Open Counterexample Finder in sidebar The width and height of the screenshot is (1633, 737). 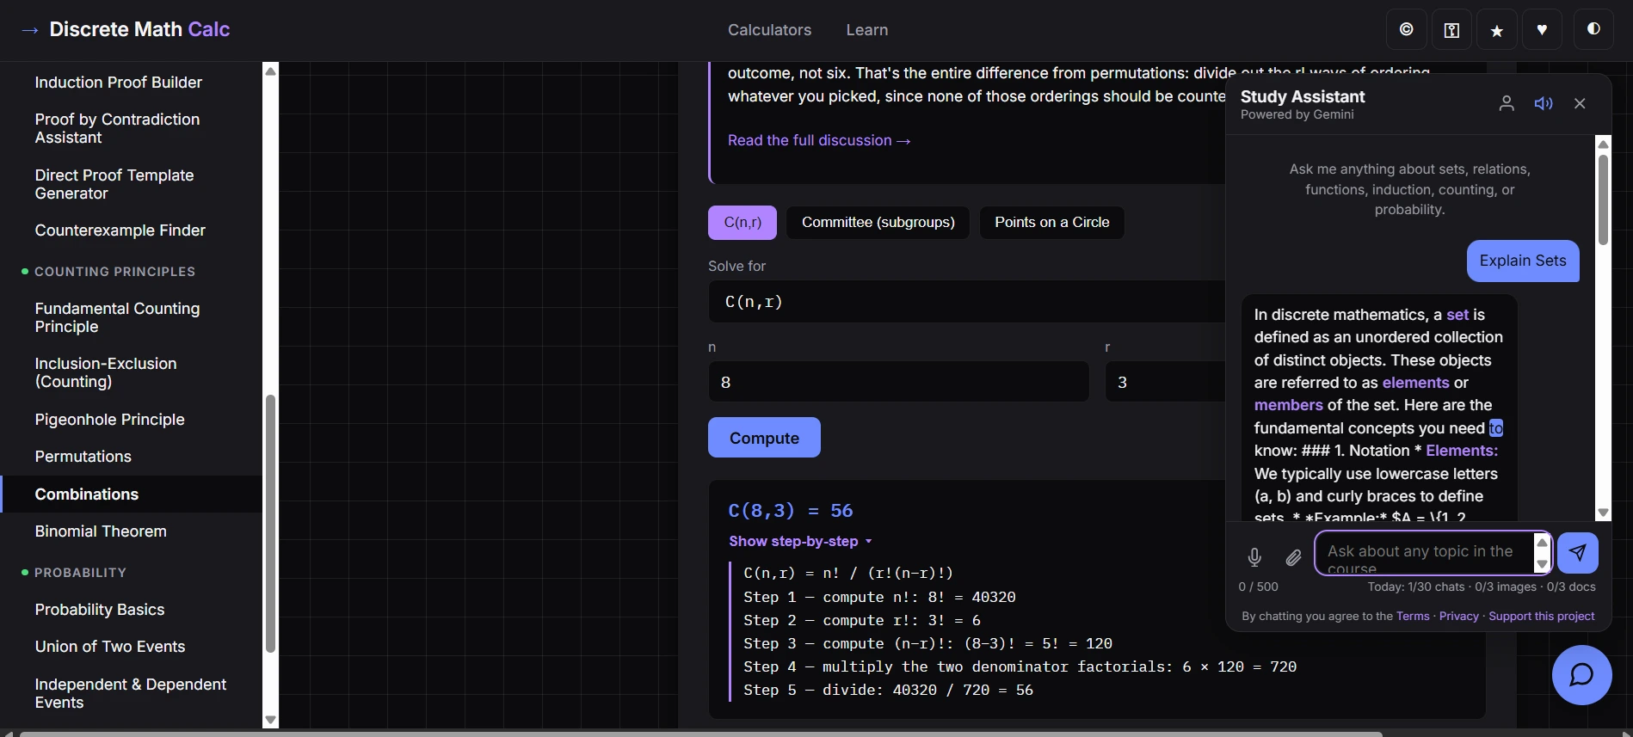click(x=120, y=230)
